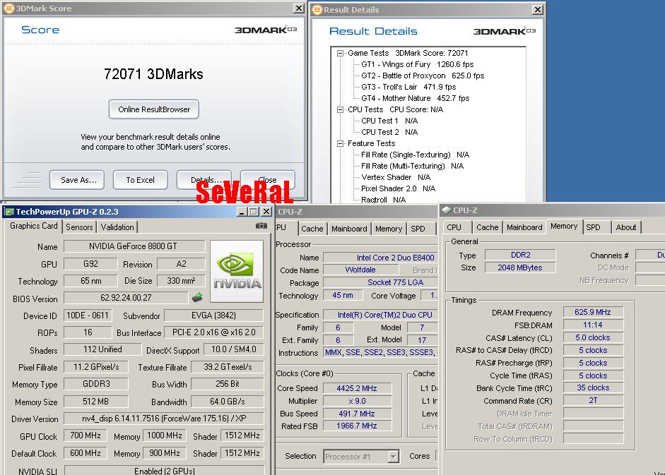Click the '72071 3DMarks' score text

pyautogui.click(x=153, y=74)
